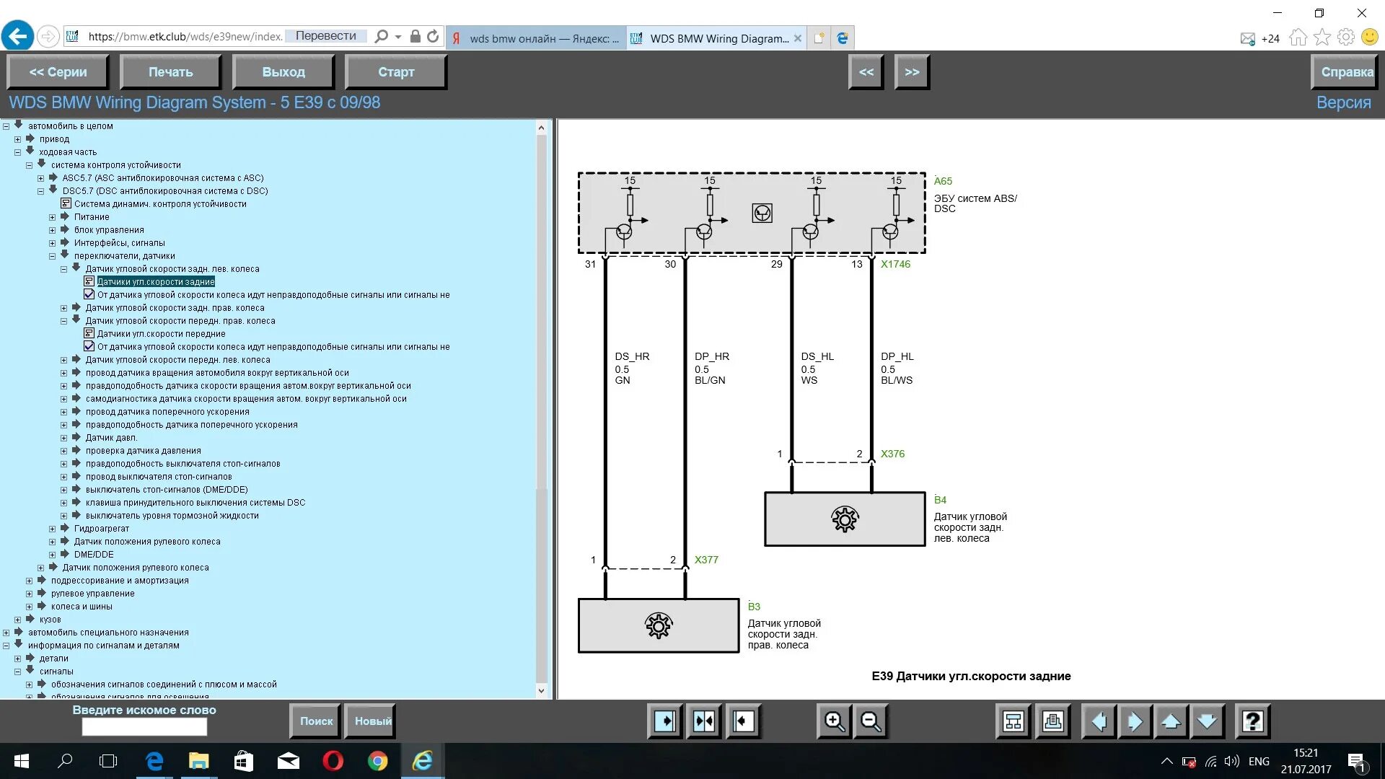Select 'Датчики угл.скорости передние' tree item

pyautogui.click(x=162, y=334)
